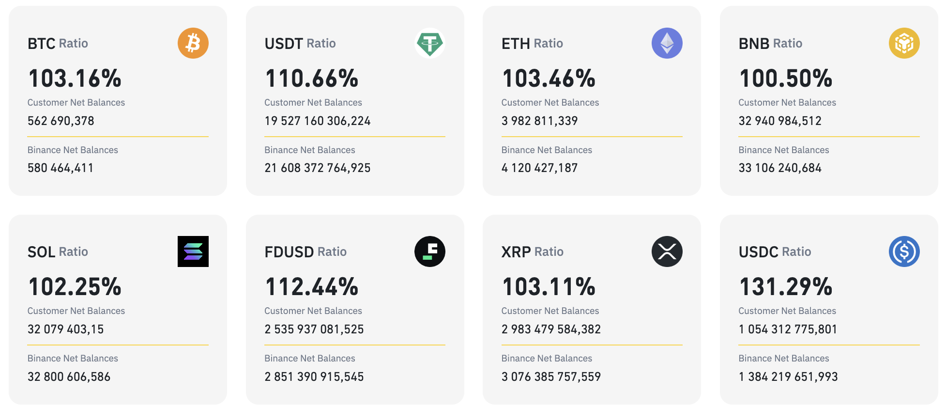Click the 131.29% USDC ratio value
This screenshot has height=408, width=946.
pos(785,287)
